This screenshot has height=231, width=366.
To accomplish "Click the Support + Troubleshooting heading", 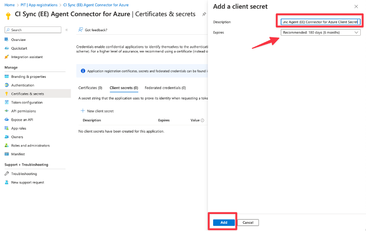I will tap(26, 165).
